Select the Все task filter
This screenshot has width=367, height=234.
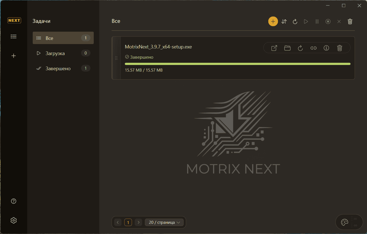63,38
